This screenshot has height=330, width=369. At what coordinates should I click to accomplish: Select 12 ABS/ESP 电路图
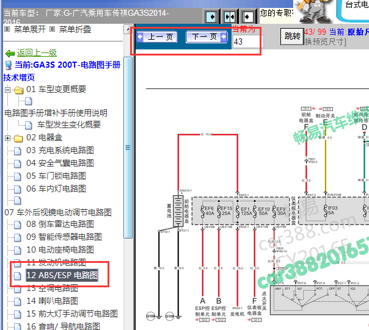click(62, 275)
